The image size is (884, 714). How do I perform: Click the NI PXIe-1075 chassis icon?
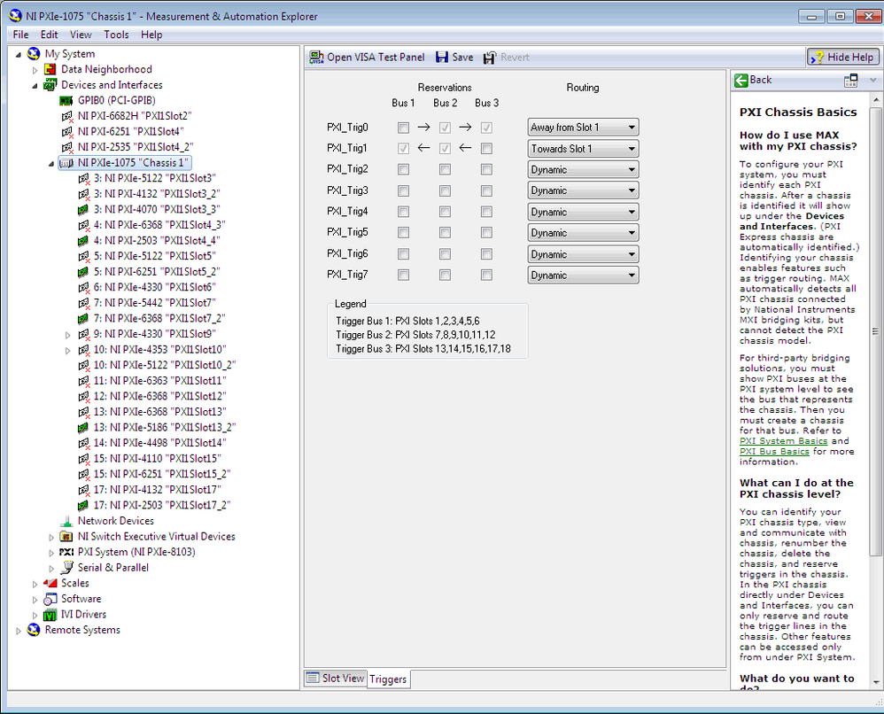coord(66,163)
